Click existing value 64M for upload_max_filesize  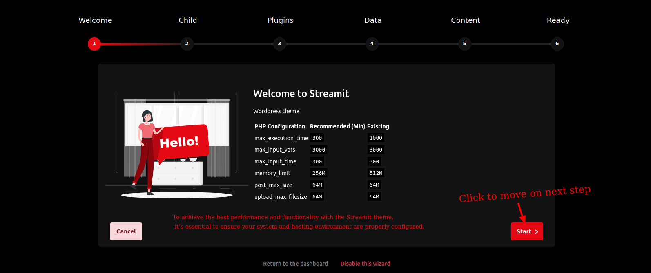tap(374, 197)
